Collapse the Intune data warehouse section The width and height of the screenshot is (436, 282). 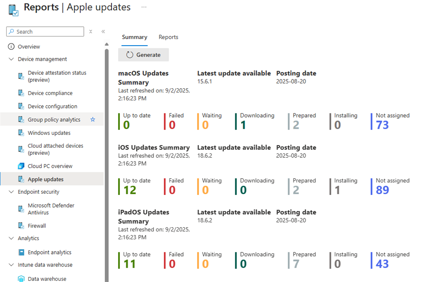point(11,265)
